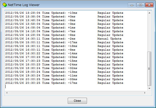Select the 20:30:25 log entry showing -17ms
Screen dimensions: 156x108
point(64,83)
